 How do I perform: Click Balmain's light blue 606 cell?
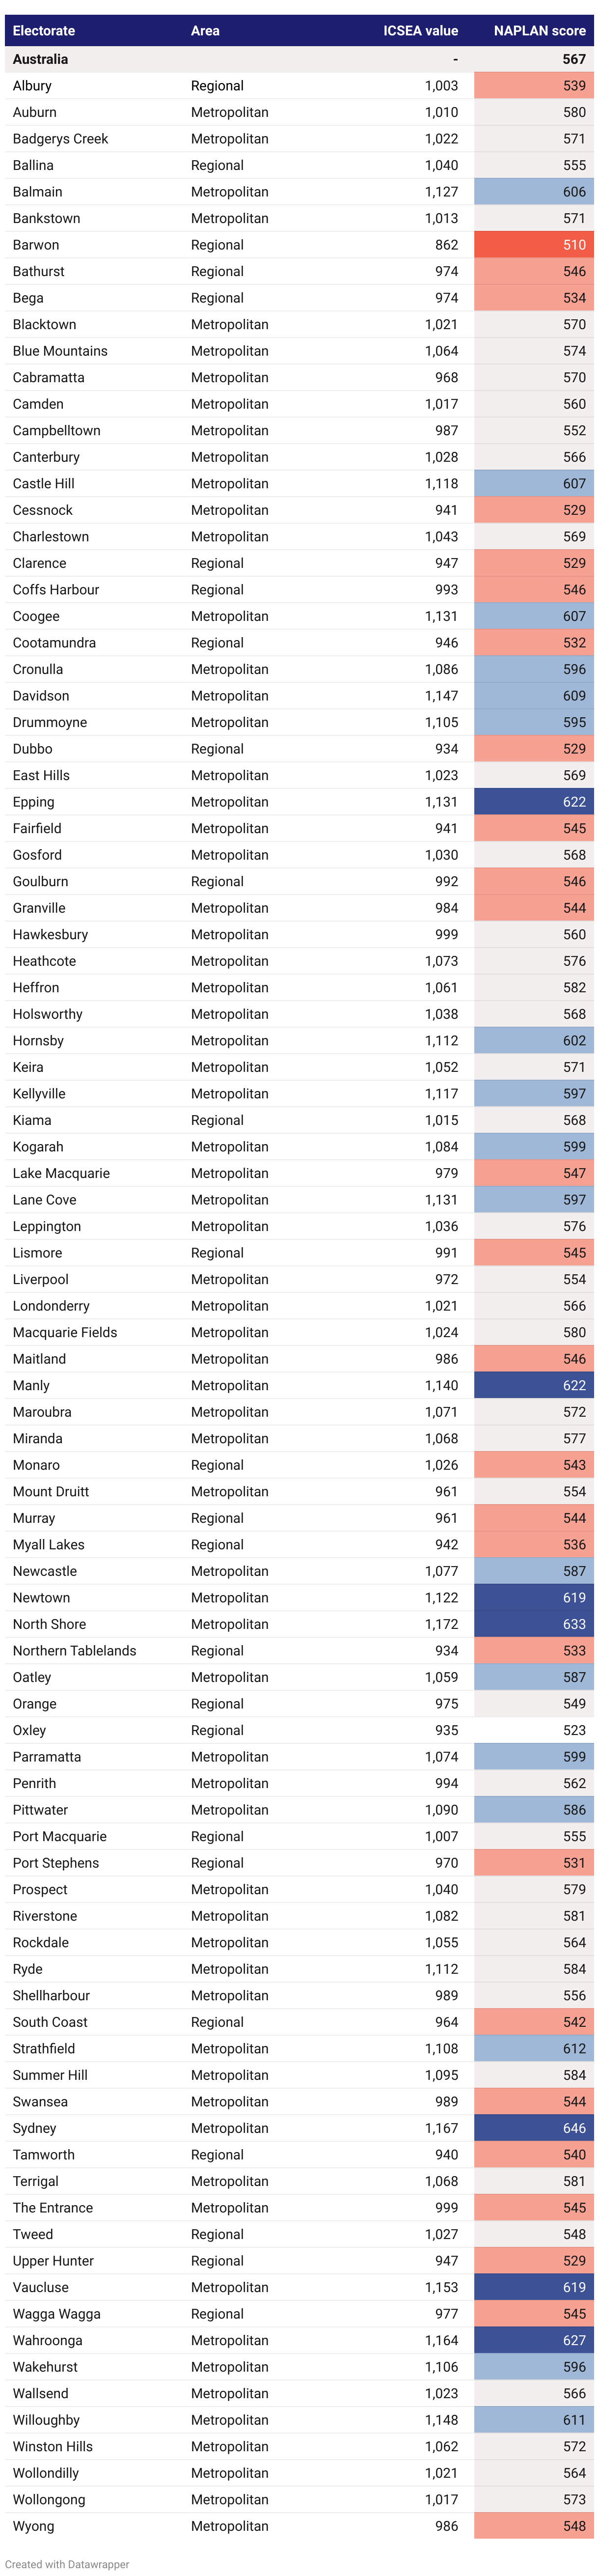point(534,192)
